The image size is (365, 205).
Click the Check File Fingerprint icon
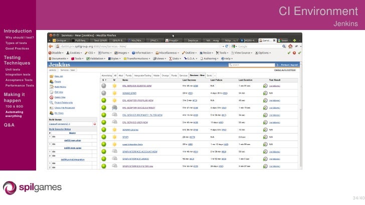pyautogui.click(x=52, y=108)
